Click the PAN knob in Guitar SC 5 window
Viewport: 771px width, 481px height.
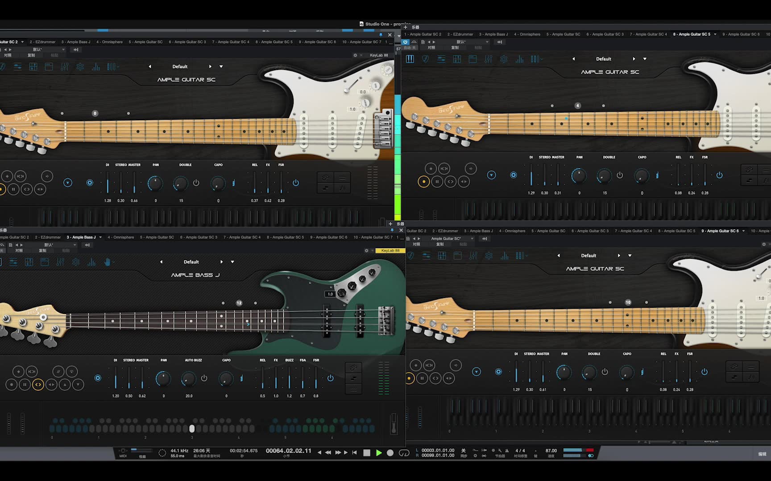click(x=579, y=175)
